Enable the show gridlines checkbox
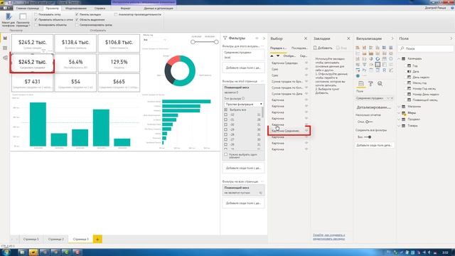 coord(36,14)
